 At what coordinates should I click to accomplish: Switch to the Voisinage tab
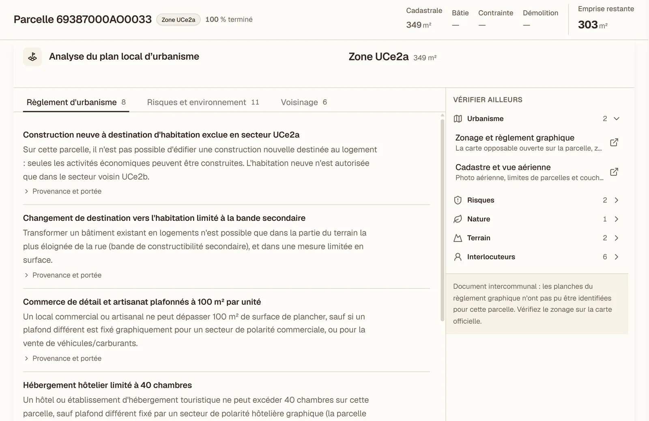(x=304, y=102)
